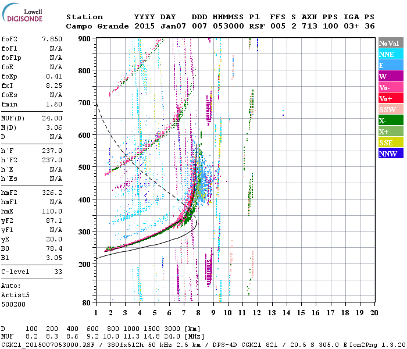
Task: Click the DPS-4D instrument label in footer
Action: (x=225, y=345)
